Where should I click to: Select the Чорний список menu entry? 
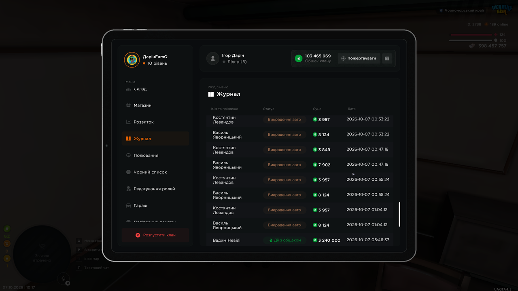155,172
